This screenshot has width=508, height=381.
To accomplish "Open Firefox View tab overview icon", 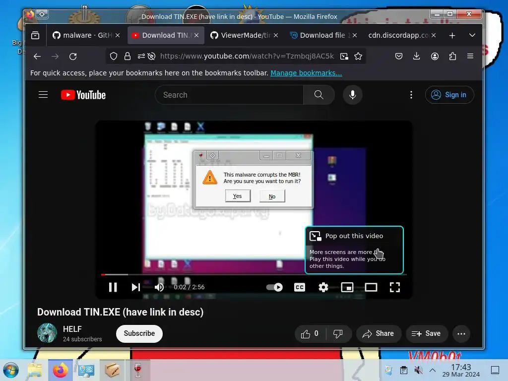I will tap(35, 35).
